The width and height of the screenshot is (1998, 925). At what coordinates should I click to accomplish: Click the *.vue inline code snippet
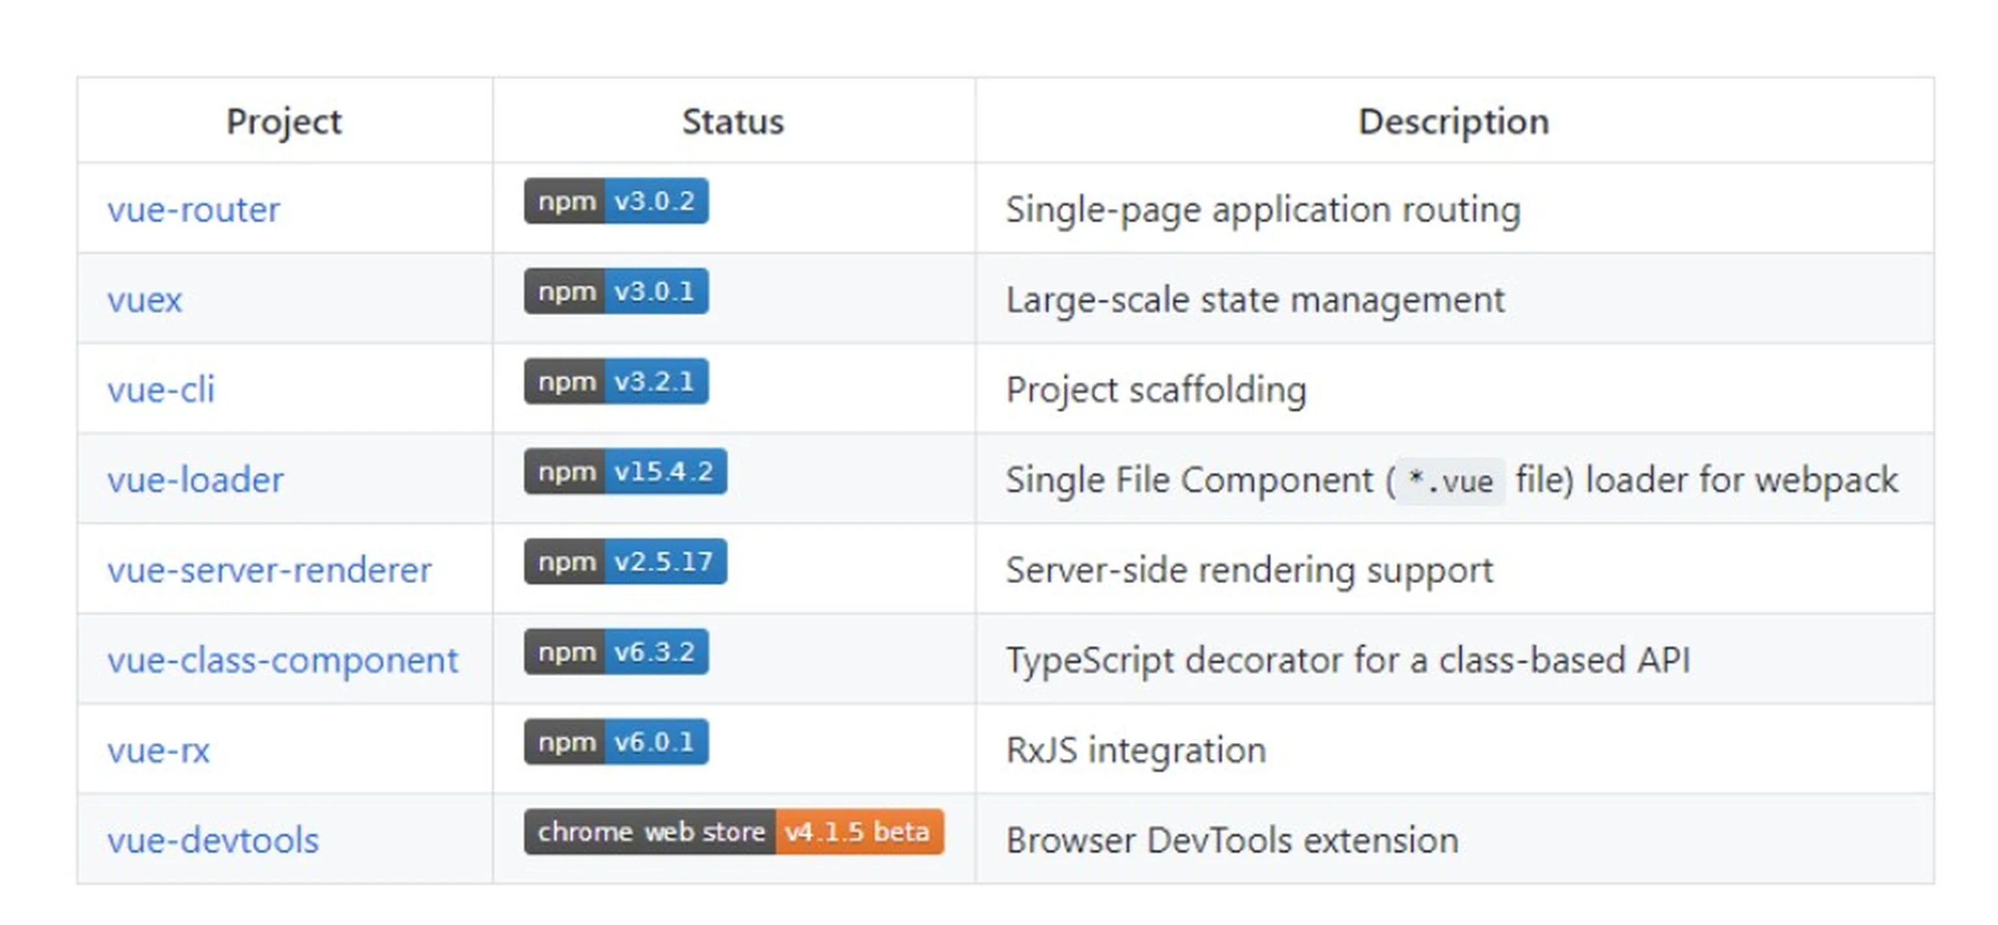coord(1450,482)
